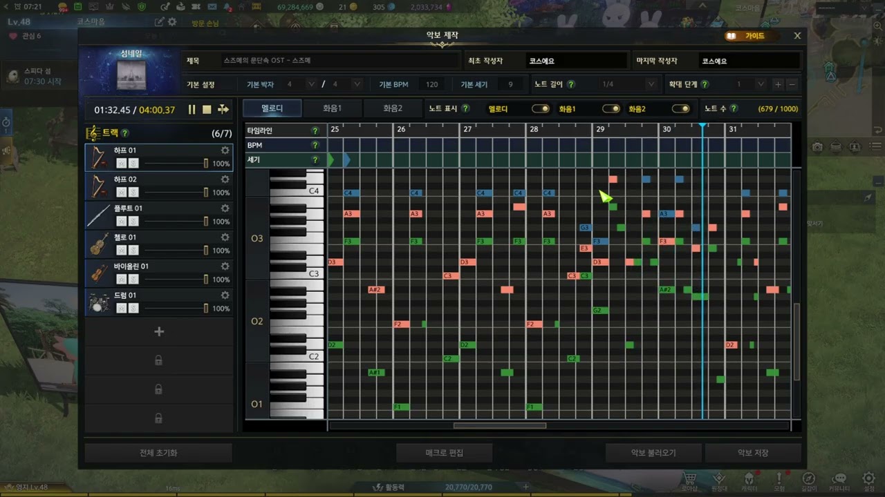The height and width of the screenshot is (497, 885).
Task: Select the 드럼 01 drum kit icon
Action: click(x=98, y=302)
